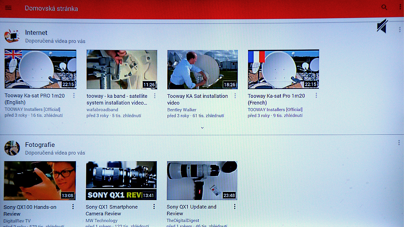Viewport: 404px width, 227px height.
Task: Open Internet section options menu
Action: click(x=399, y=30)
